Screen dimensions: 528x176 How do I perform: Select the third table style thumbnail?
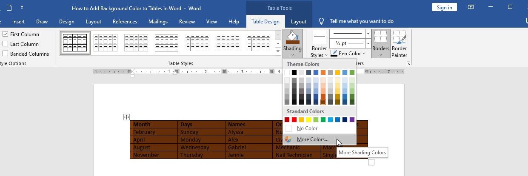coord(136,43)
